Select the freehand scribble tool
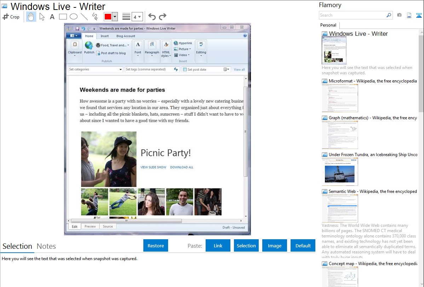Image resolution: width=424 pixels, height=287 pixels. pos(94,17)
